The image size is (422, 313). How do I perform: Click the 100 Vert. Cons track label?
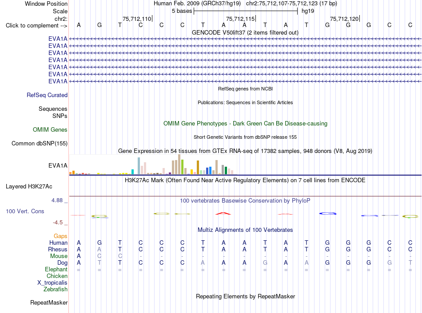(x=25, y=211)
